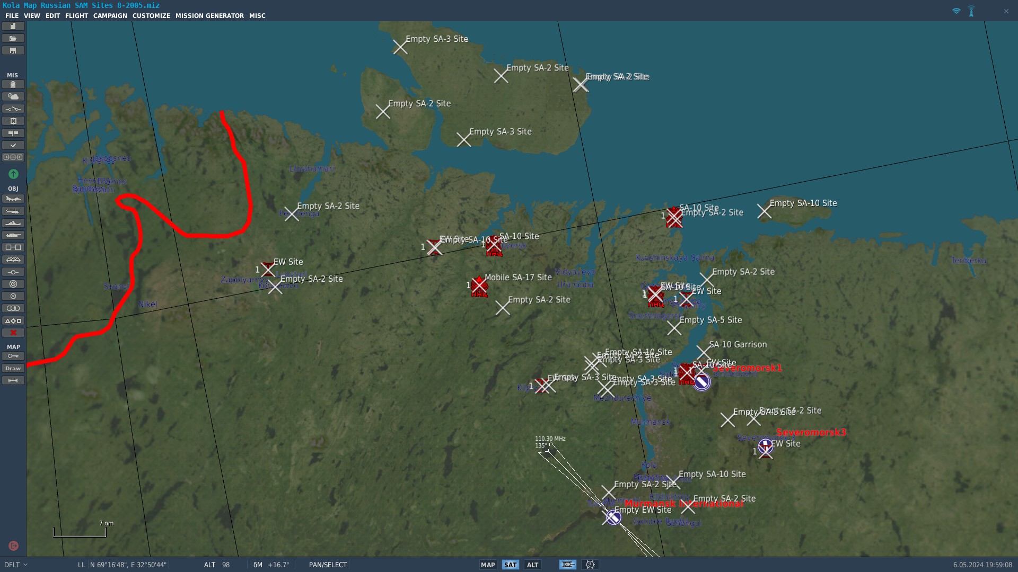Viewport: 1018px width, 572px height.
Task: Select the ground vehicle tank tool
Action: (x=13, y=236)
